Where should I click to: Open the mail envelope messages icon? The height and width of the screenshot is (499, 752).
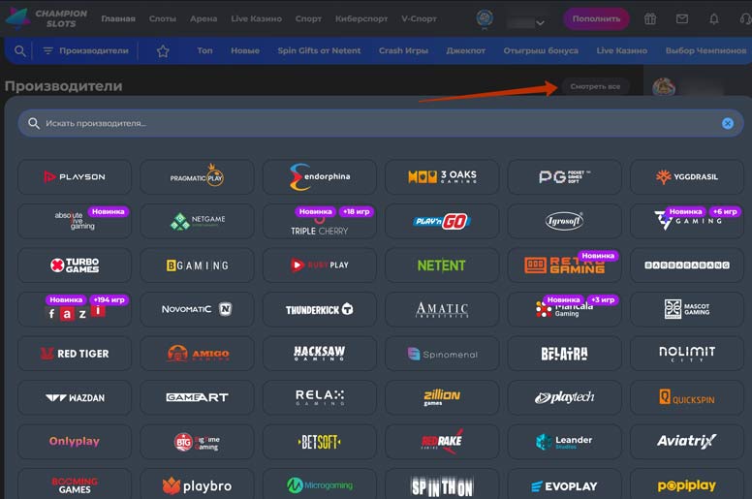click(682, 18)
